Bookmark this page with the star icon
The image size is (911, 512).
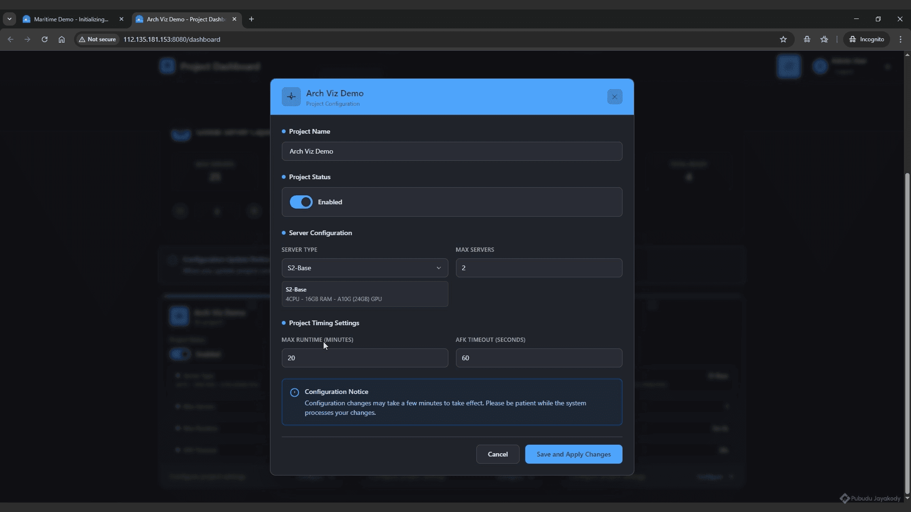(783, 39)
